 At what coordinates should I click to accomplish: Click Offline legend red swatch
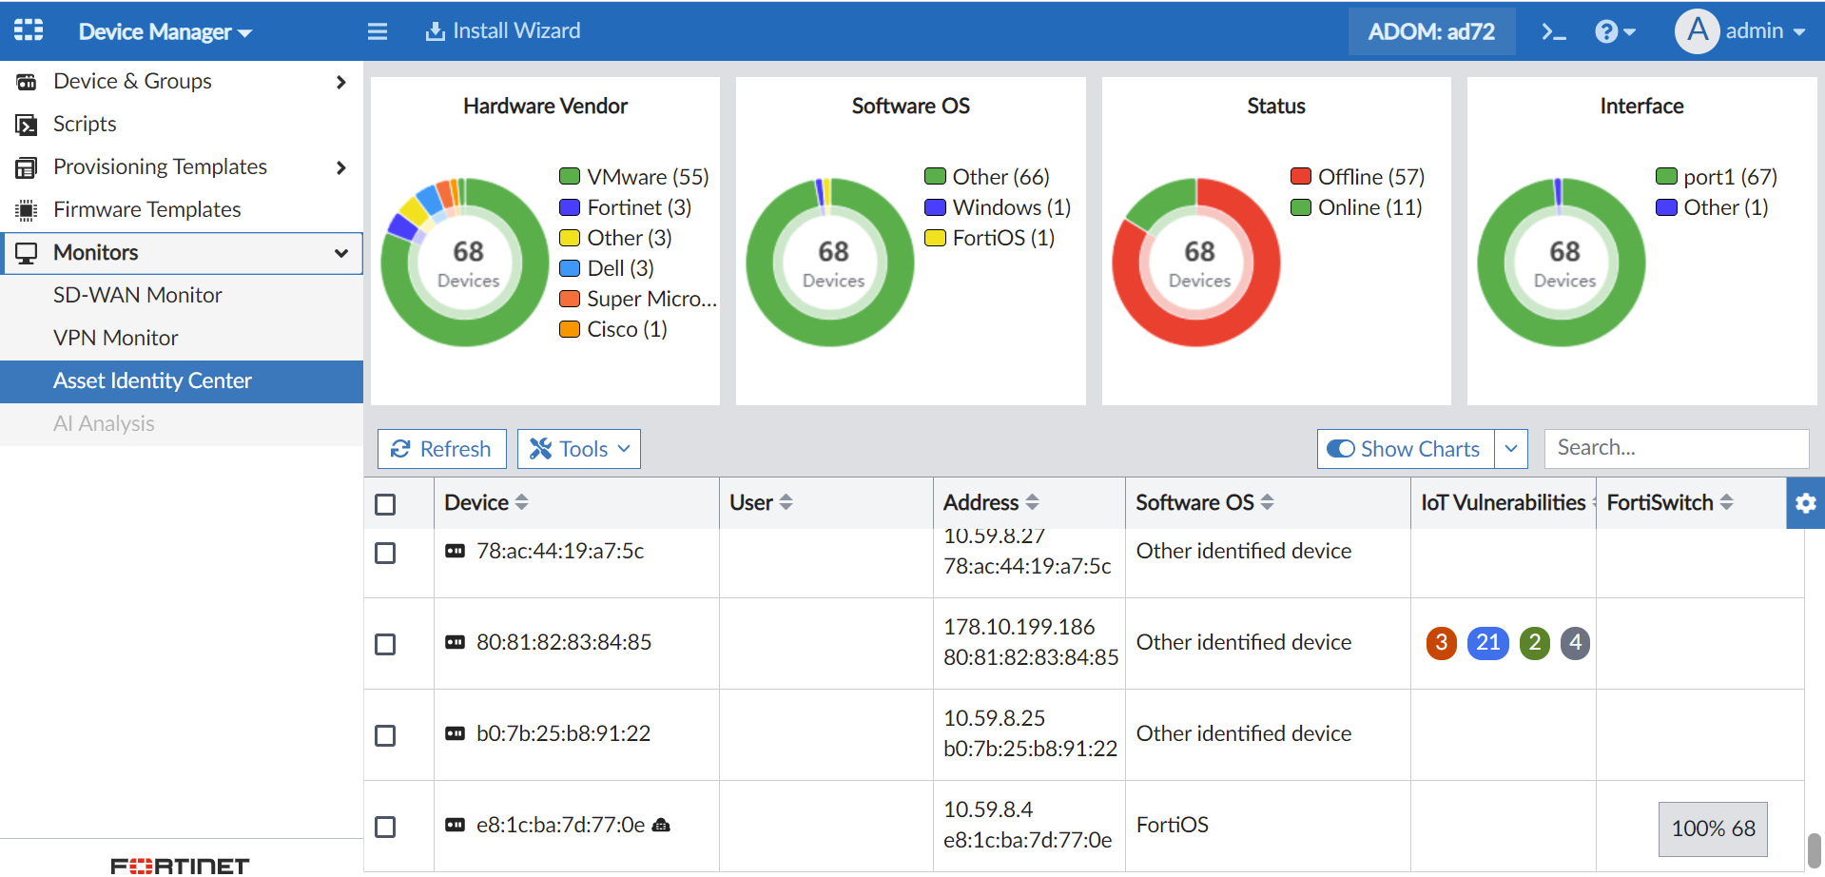click(1301, 176)
